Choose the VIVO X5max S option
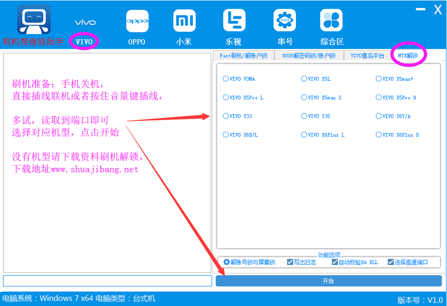This screenshot has width=447, height=306. click(x=304, y=98)
